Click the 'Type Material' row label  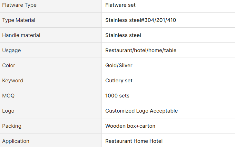coord(19,20)
